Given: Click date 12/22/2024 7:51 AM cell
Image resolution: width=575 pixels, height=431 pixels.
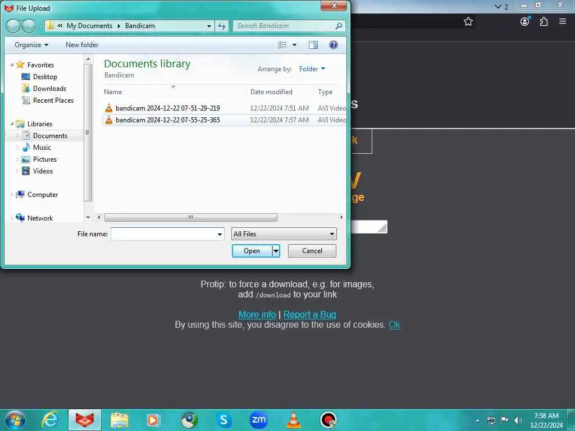Looking at the screenshot, I should coord(279,108).
